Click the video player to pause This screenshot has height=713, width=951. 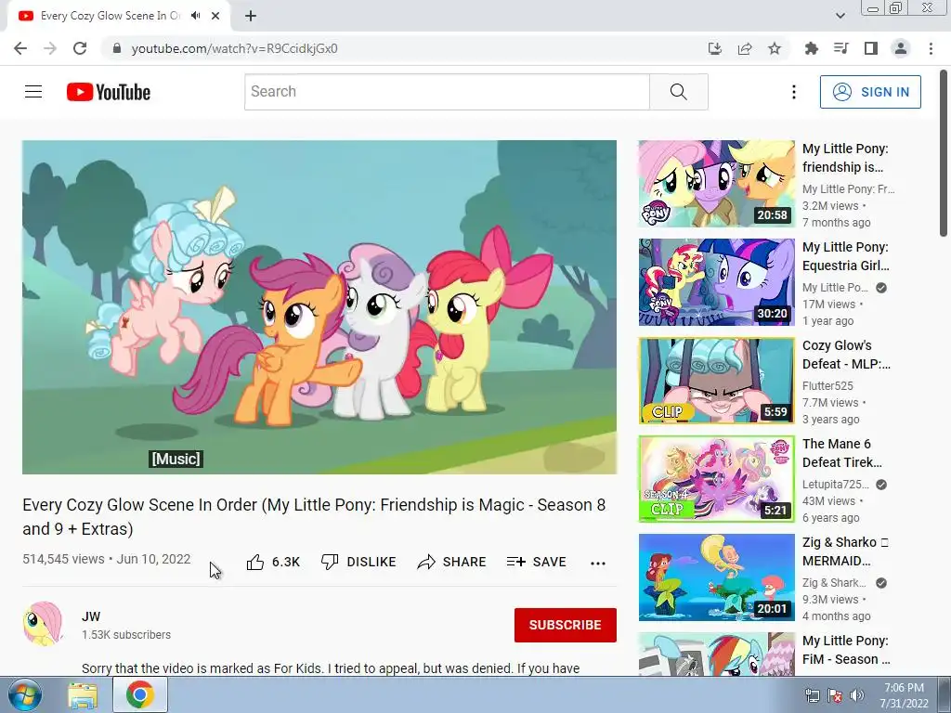click(319, 307)
